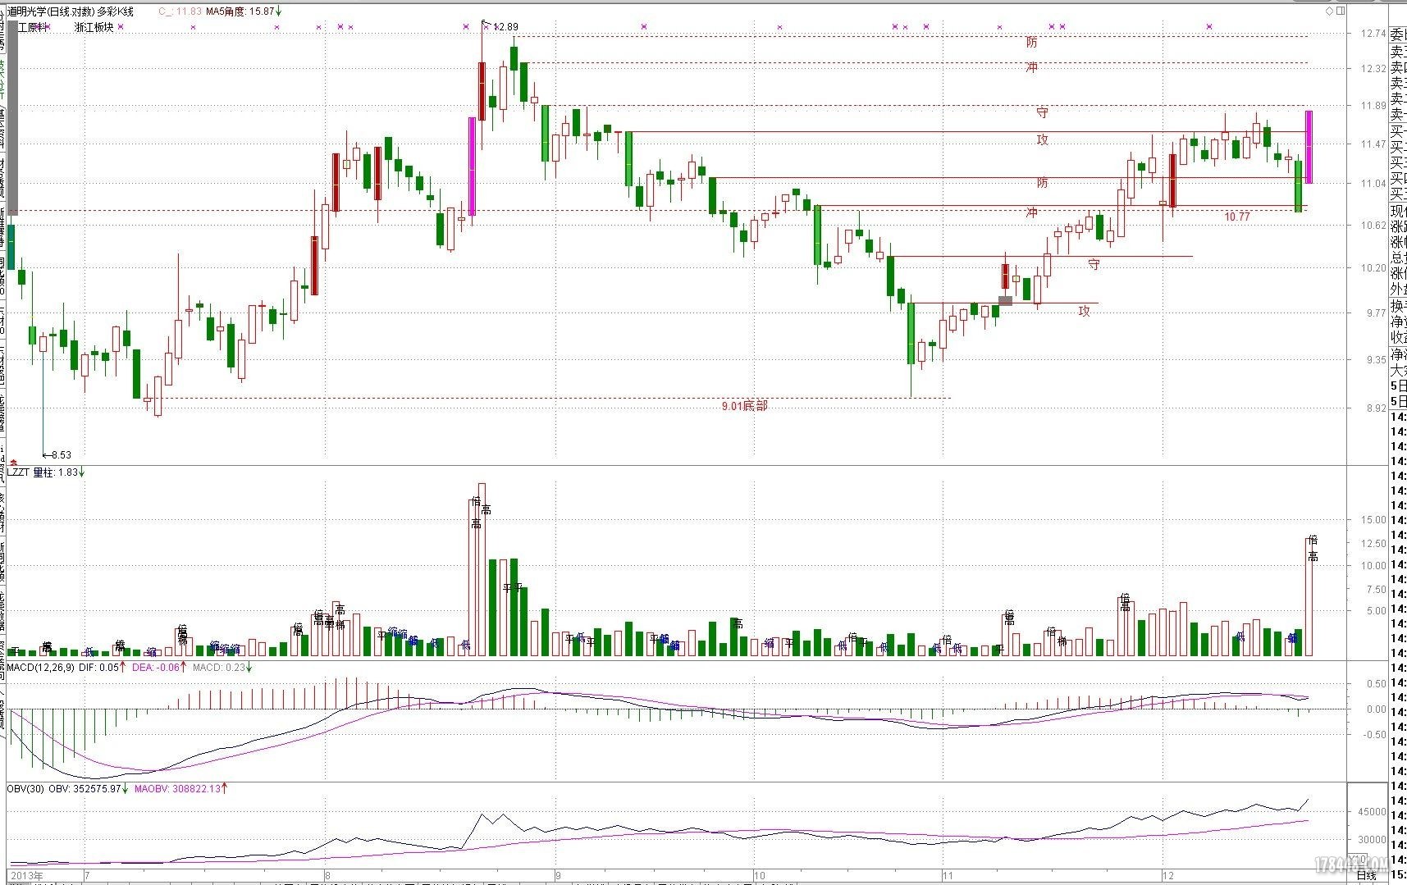
Task: Select the 守 annotation near the 10.20 level
Action: point(1094,264)
